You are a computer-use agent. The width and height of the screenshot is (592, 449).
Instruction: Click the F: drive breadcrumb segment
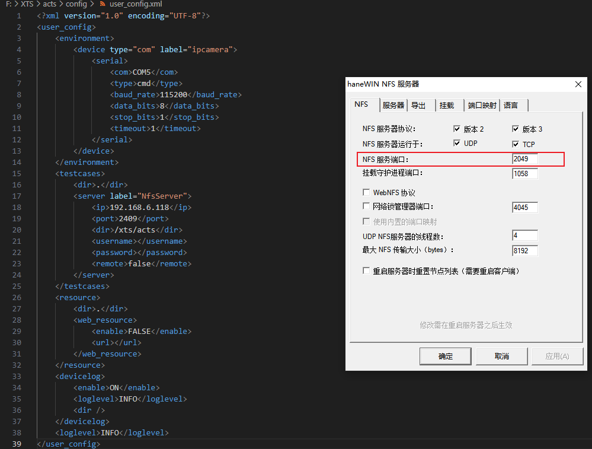tap(8, 4)
